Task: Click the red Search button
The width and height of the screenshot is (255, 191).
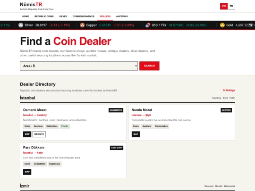Action: (x=149, y=66)
